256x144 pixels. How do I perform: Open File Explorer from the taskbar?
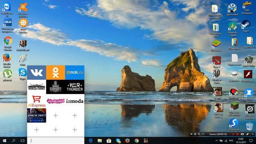point(100,140)
